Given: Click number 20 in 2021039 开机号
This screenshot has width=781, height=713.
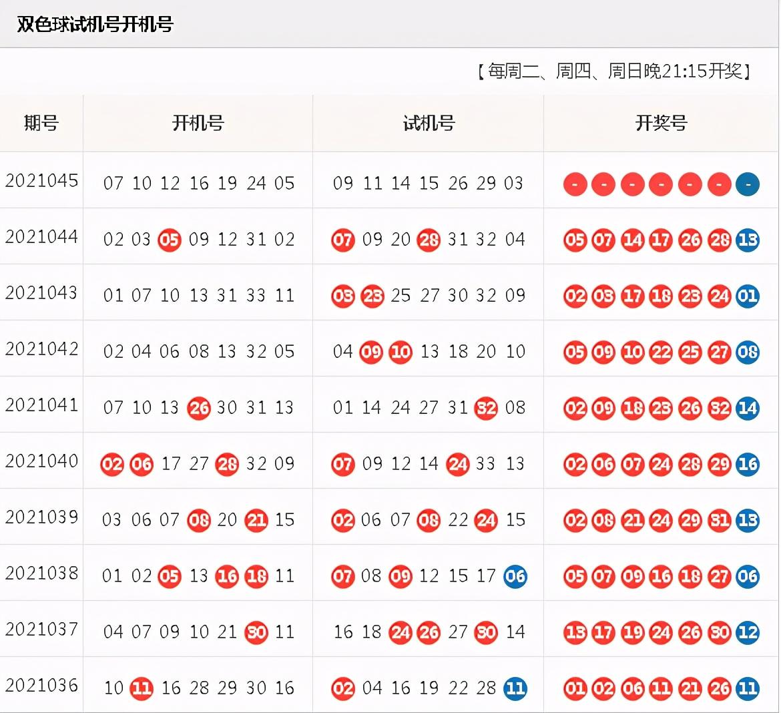Looking at the screenshot, I should tap(227, 519).
